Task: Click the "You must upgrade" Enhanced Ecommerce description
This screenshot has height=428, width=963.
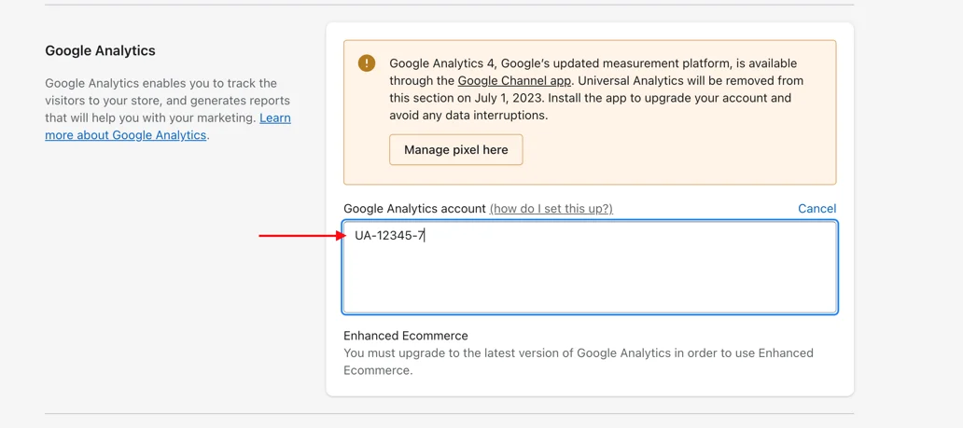Action: pos(578,362)
